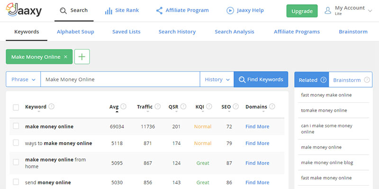Add a new search tab with plus

coord(82,57)
